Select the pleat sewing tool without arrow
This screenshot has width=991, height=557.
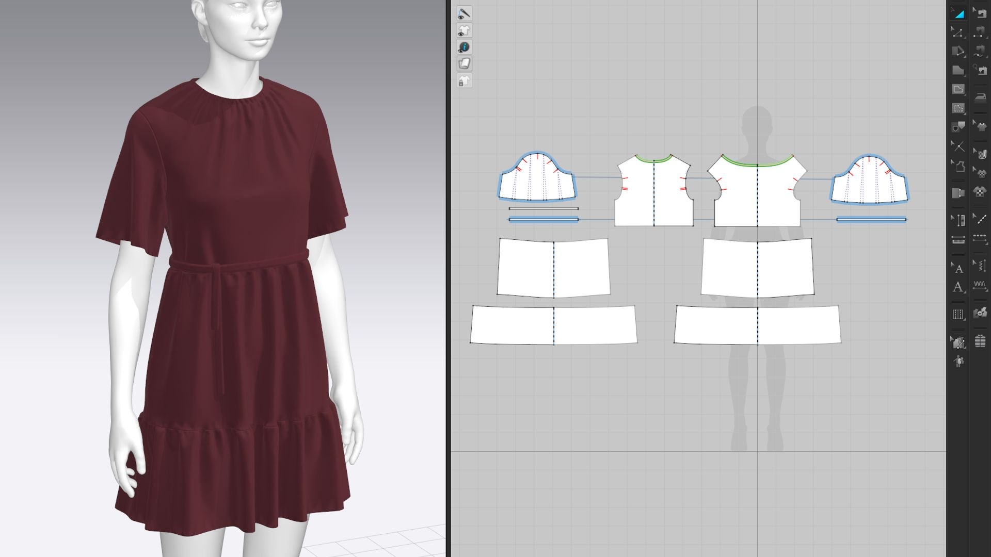[958, 240]
